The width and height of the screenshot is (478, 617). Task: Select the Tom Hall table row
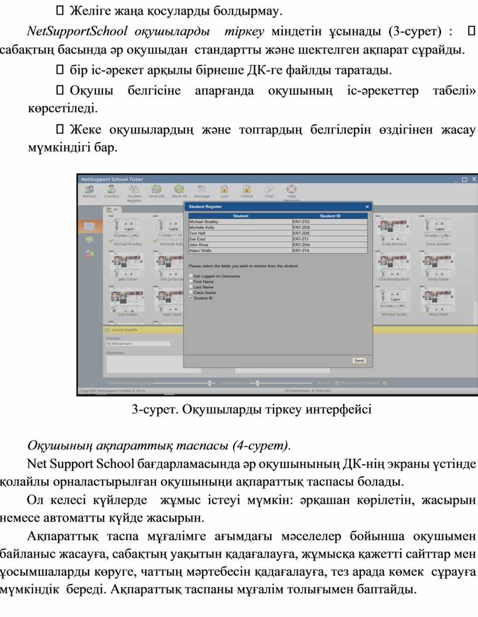[278, 233]
